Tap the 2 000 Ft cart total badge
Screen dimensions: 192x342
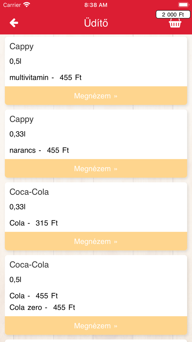(173, 14)
